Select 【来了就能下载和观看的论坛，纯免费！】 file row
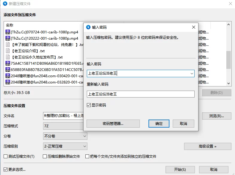The width and height of the screenshot is (235, 175). [x=44, y=45]
